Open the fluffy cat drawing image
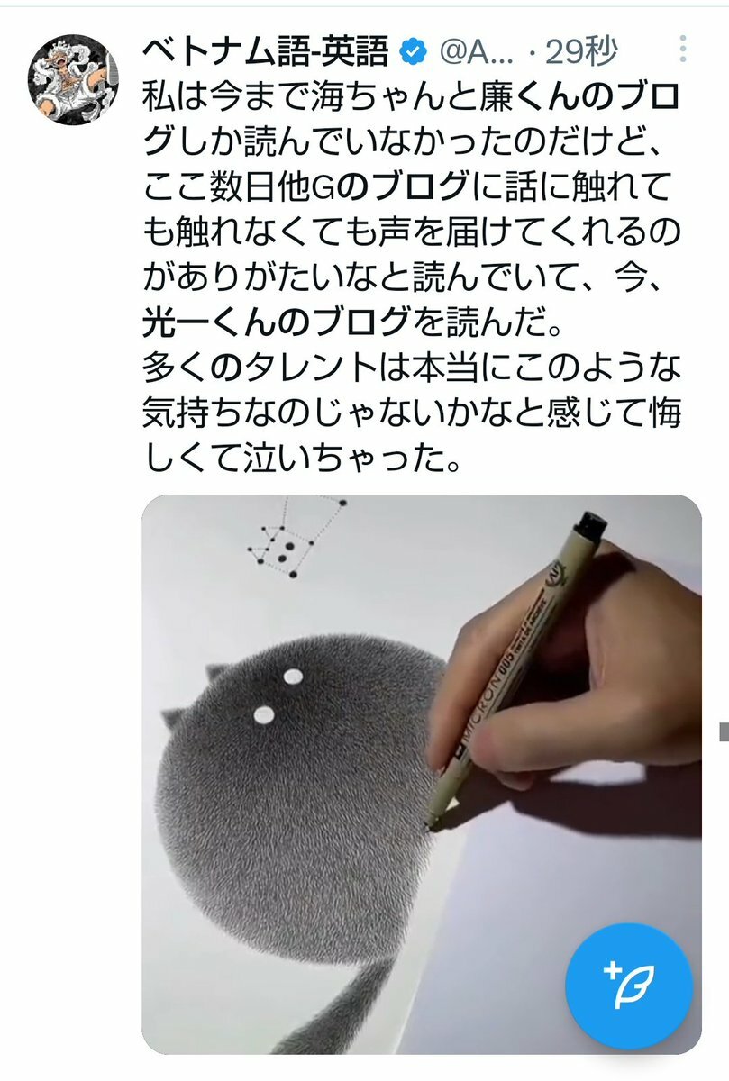 [422, 775]
